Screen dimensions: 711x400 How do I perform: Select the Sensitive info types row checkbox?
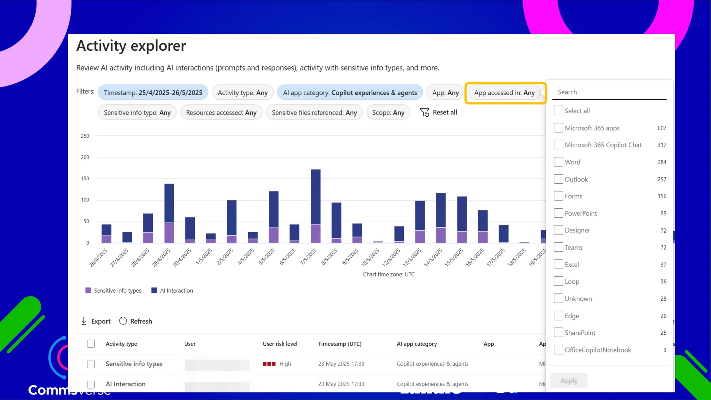(91, 364)
